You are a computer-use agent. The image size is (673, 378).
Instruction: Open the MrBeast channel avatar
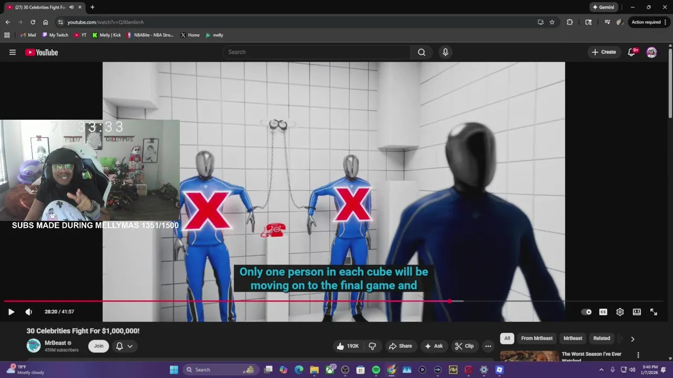[x=34, y=345]
